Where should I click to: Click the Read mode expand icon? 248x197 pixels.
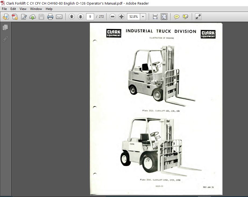click(198, 17)
